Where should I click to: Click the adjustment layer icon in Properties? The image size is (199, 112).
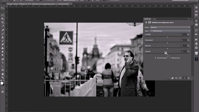click(x=146, y=22)
